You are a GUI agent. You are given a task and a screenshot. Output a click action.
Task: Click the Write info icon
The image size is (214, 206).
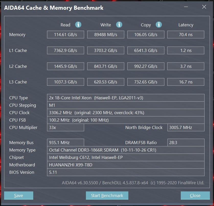(x=119, y=25)
